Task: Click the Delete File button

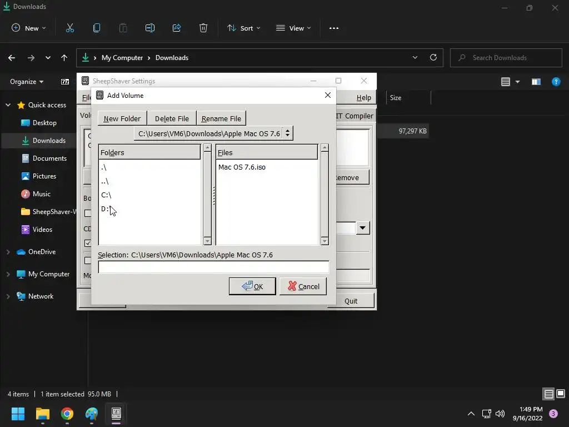Action: click(x=172, y=119)
